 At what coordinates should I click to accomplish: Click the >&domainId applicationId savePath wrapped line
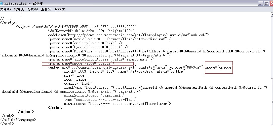point(87,55)
